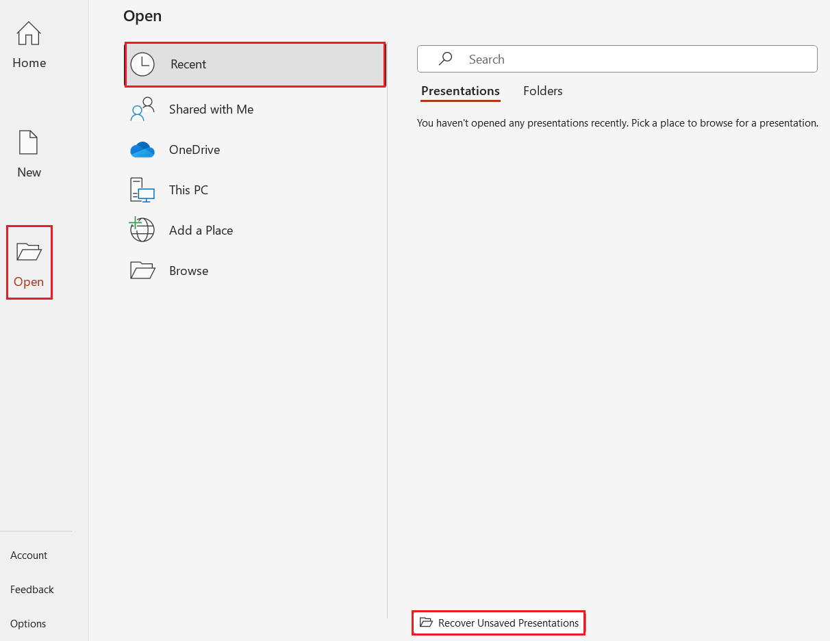Screen dimensions: 830x641
Task: Click the folder icon beside Recover Unsaved Presentations
Action: point(426,623)
